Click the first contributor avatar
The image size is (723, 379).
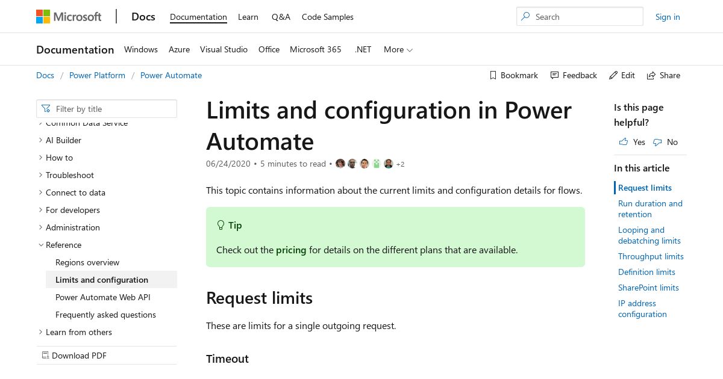340,164
